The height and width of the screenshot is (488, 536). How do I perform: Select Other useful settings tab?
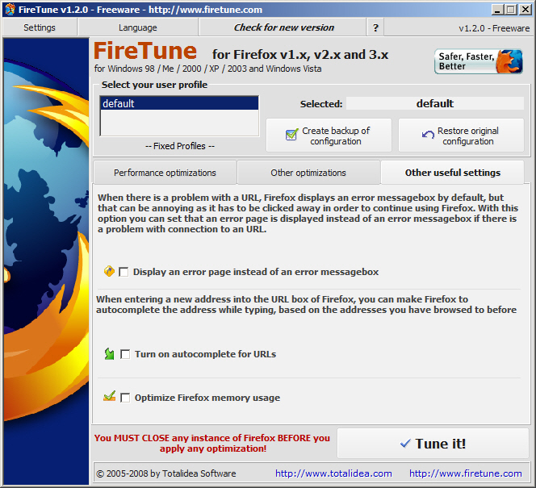point(453,173)
